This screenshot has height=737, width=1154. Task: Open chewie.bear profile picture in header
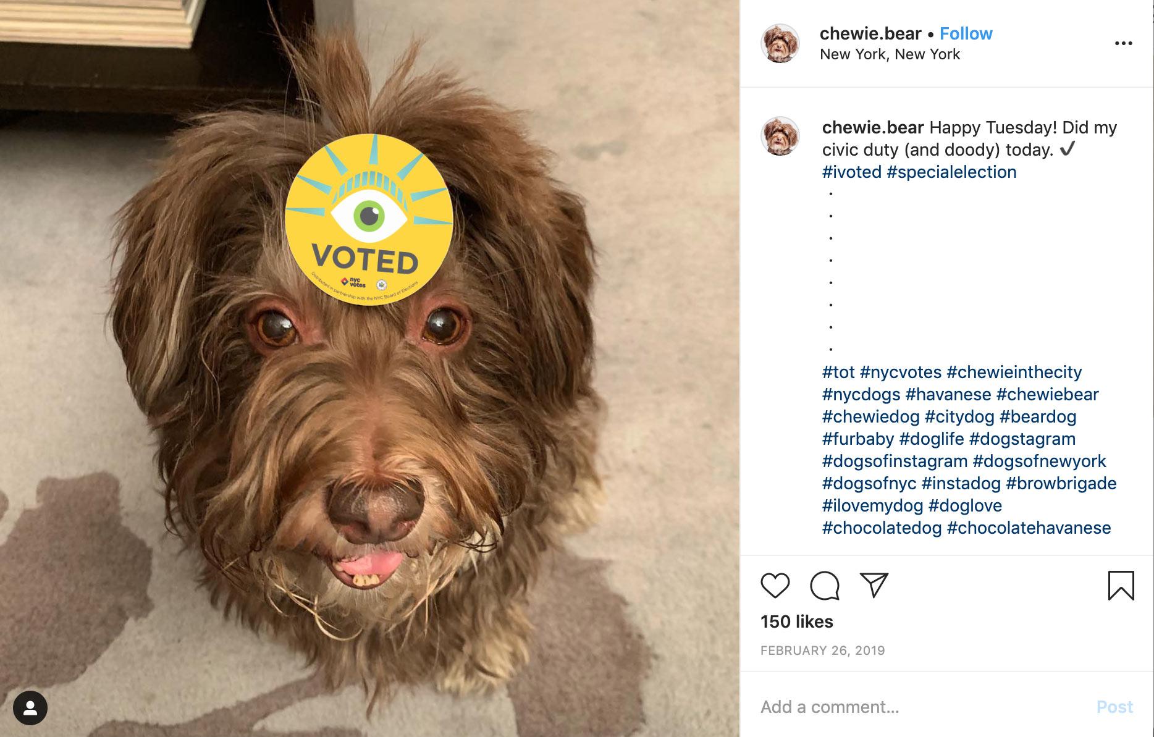(780, 43)
